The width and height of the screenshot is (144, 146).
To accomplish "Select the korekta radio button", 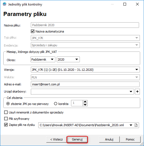I will (x=56, y=104).
